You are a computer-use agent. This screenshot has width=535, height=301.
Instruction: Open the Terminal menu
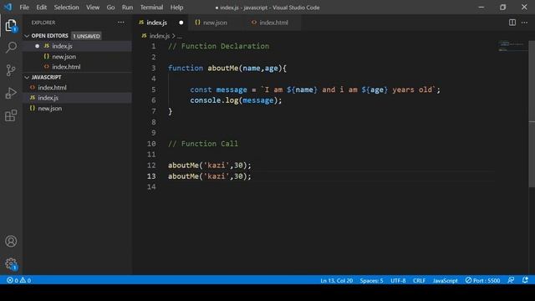click(x=151, y=8)
